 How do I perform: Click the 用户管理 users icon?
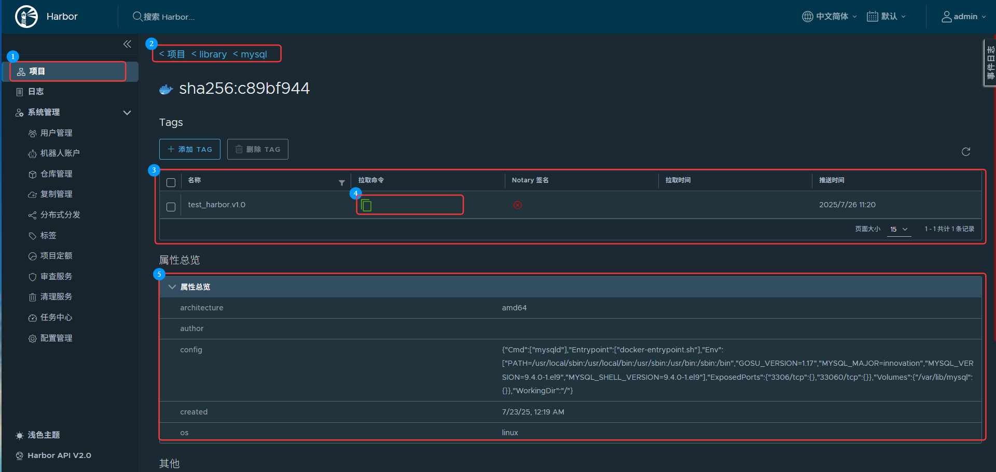click(32, 134)
